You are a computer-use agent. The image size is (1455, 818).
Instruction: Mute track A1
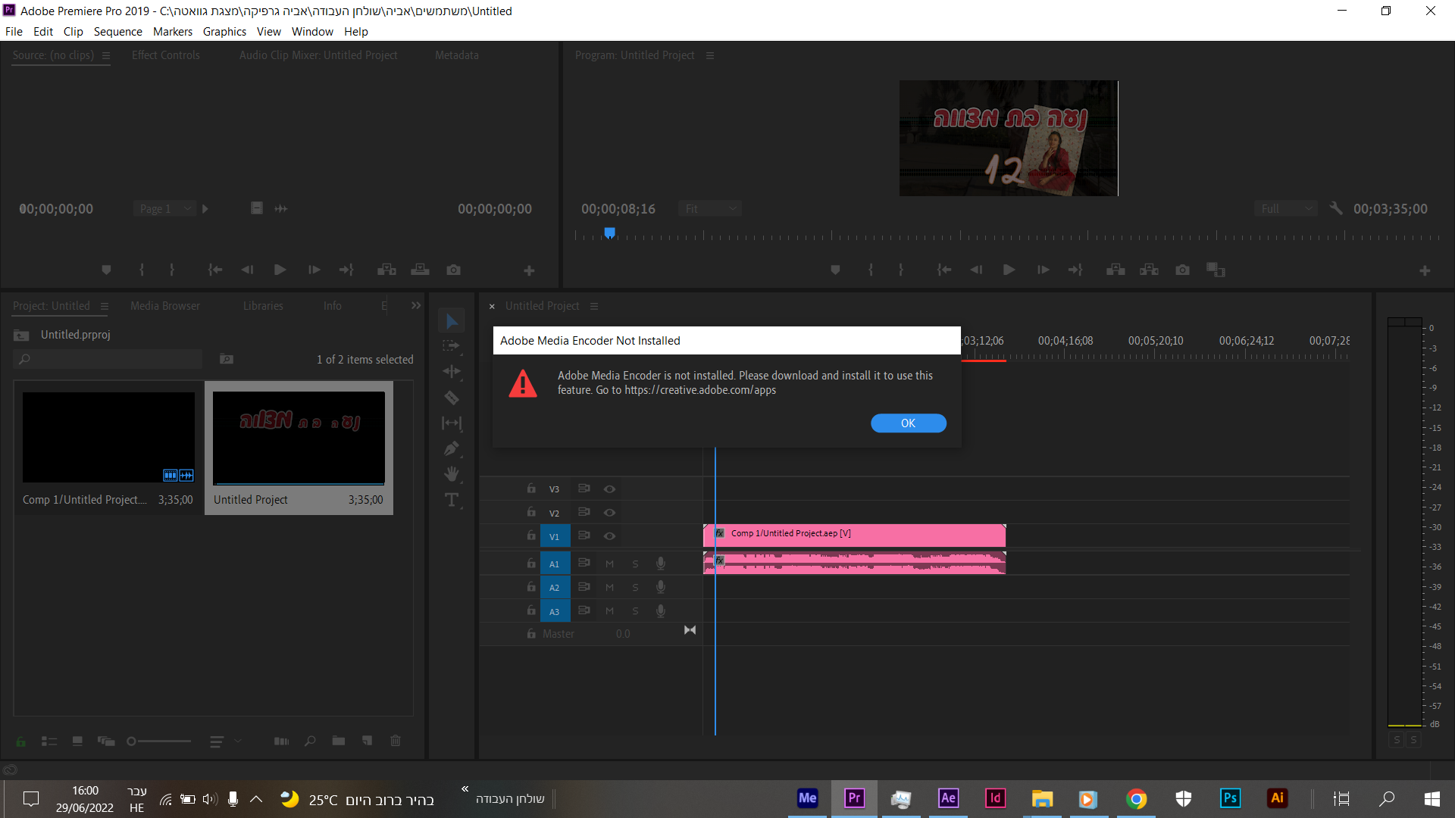(609, 564)
